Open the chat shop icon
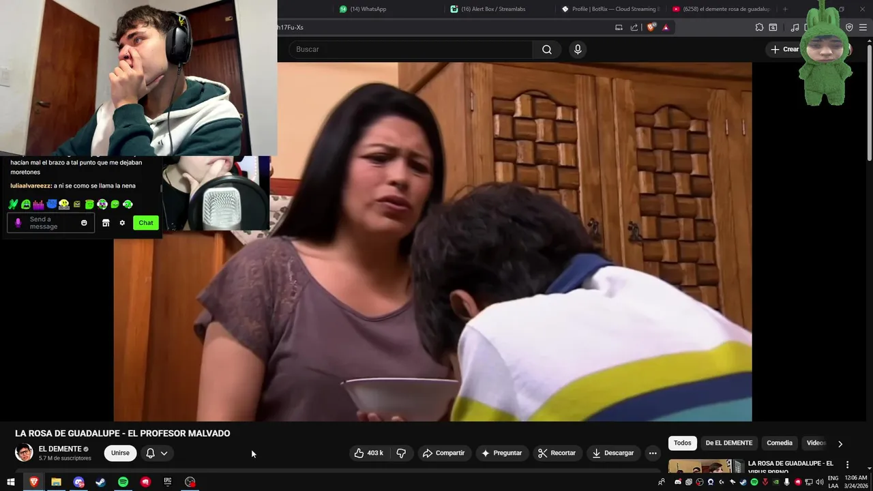 point(106,223)
